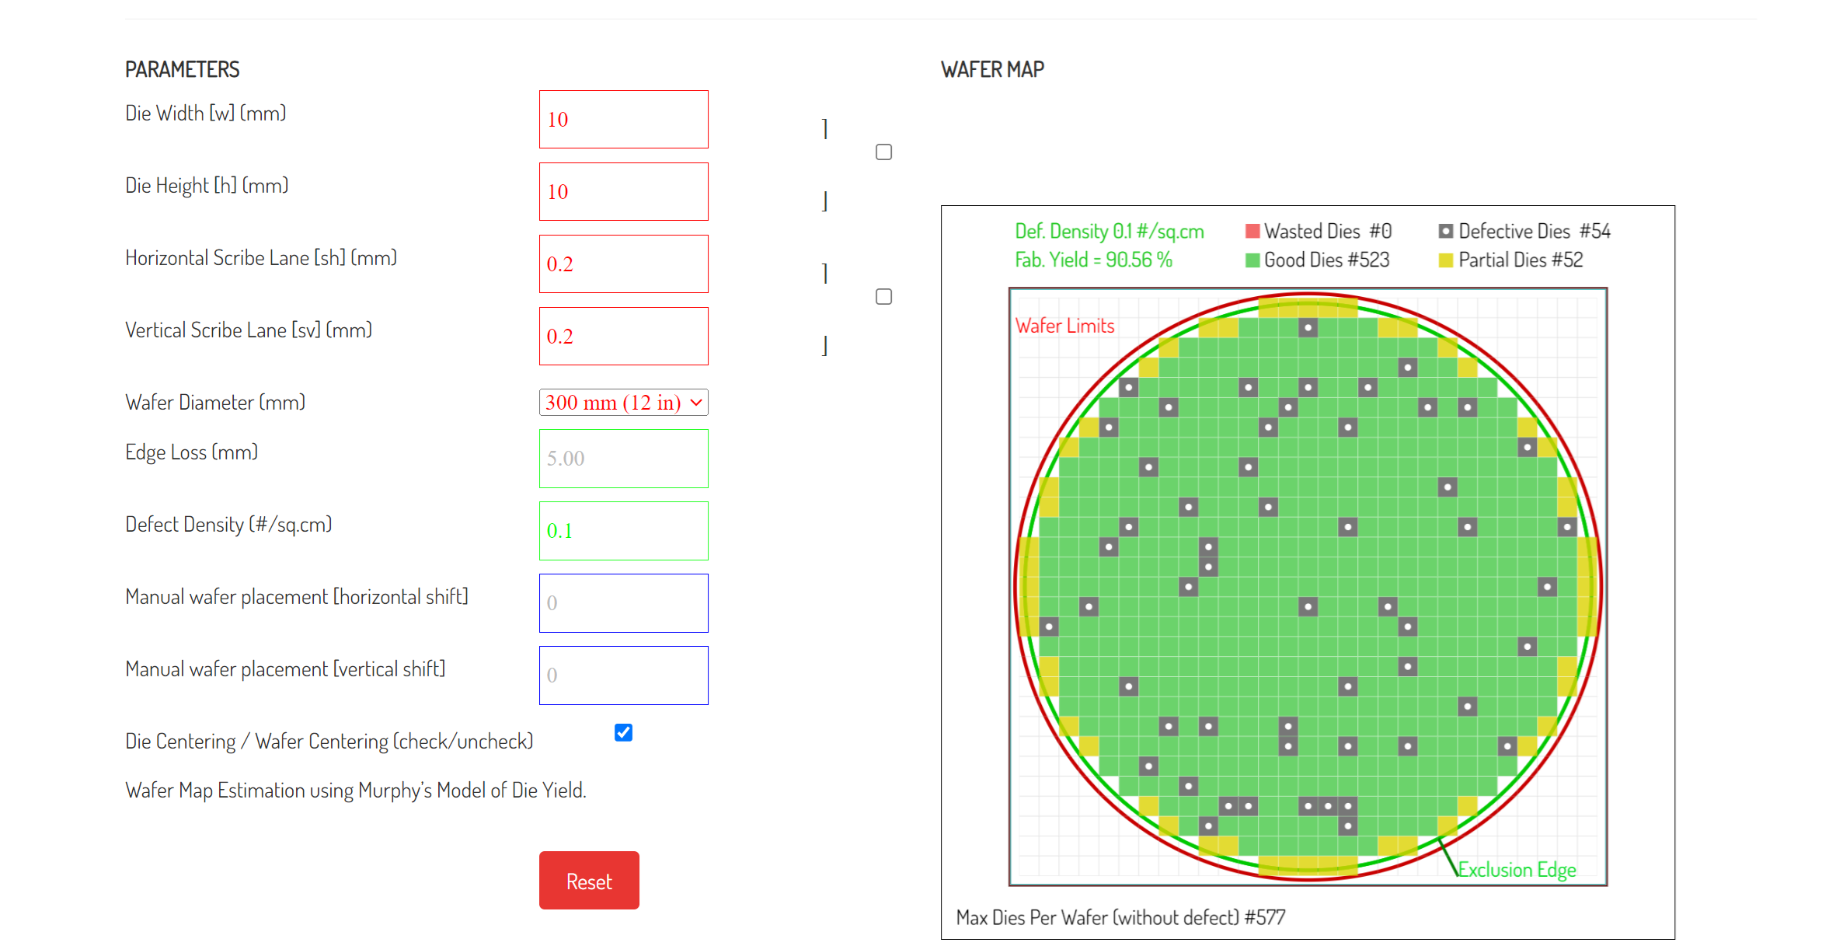Click the Exclusion Edge label on the wafer map
Image resolution: width=1829 pixels, height=946 pixels.
1516,869
